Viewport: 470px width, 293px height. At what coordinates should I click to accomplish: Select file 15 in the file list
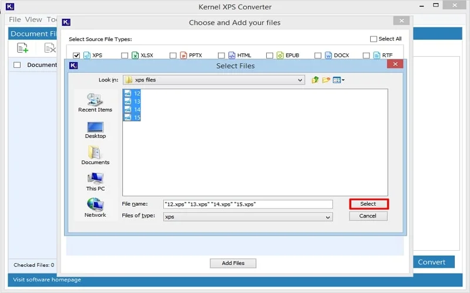point(132,118)
